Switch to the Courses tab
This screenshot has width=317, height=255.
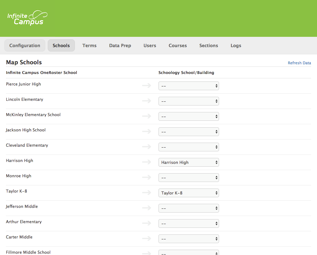[178, 46]
